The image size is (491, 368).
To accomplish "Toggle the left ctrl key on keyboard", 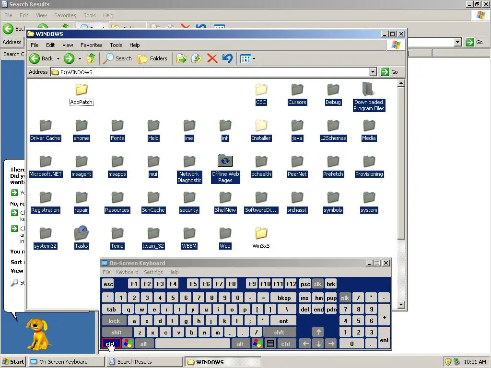I will coord(111,344).
